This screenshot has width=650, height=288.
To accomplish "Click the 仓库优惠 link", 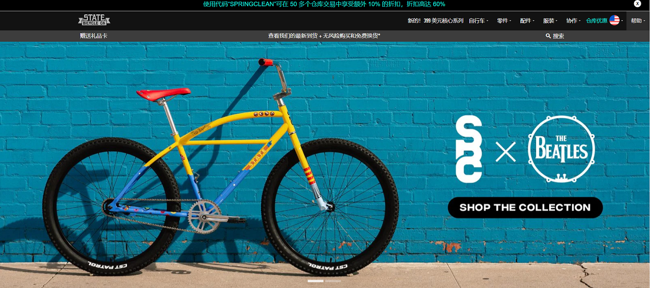I will tap(597, 21).
